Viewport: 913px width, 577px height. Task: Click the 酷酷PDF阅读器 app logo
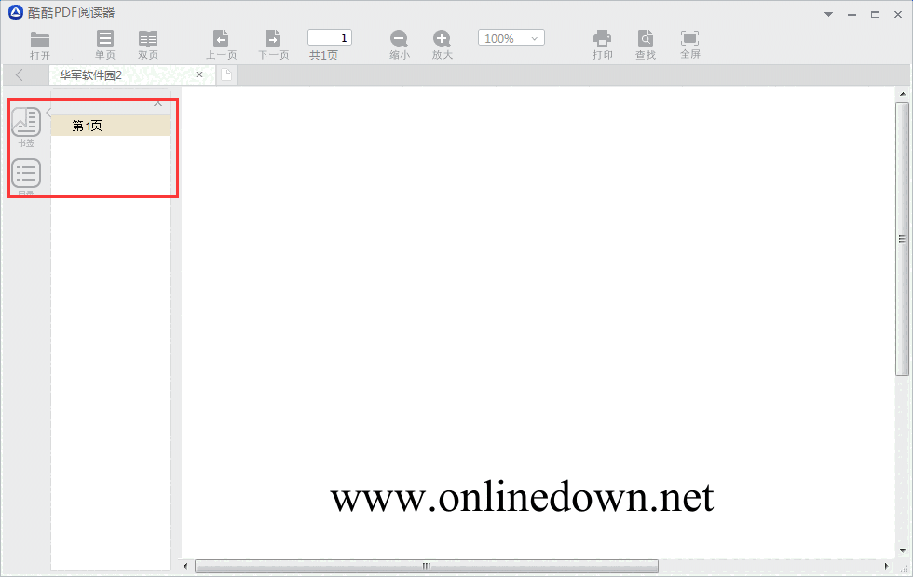[x=16, y=12]
